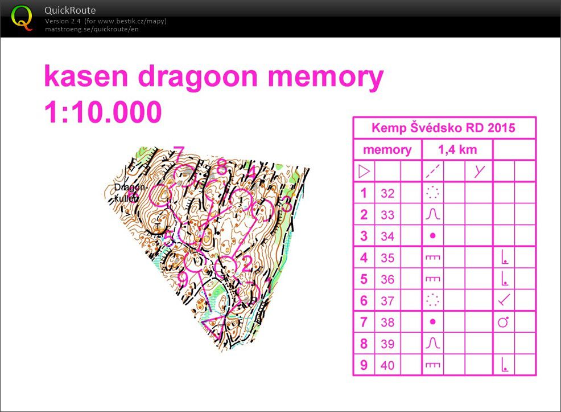Viewport: 561px width, 412px height.
Task: Click the QuickRoute title text
Action: coord(70,10)
